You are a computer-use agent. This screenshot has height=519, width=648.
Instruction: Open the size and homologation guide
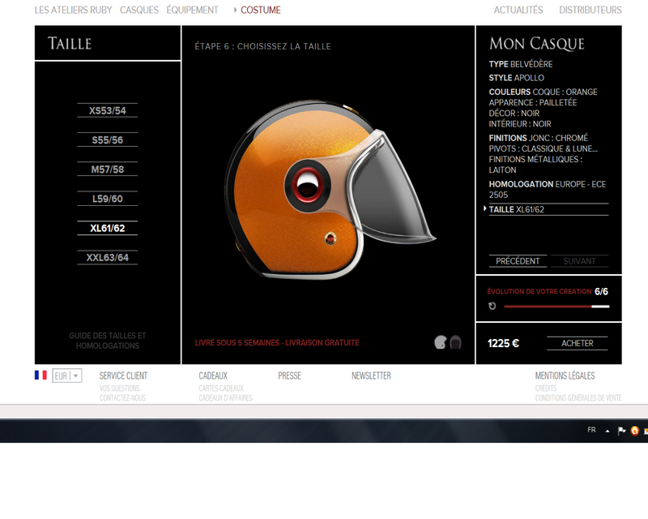108,341
